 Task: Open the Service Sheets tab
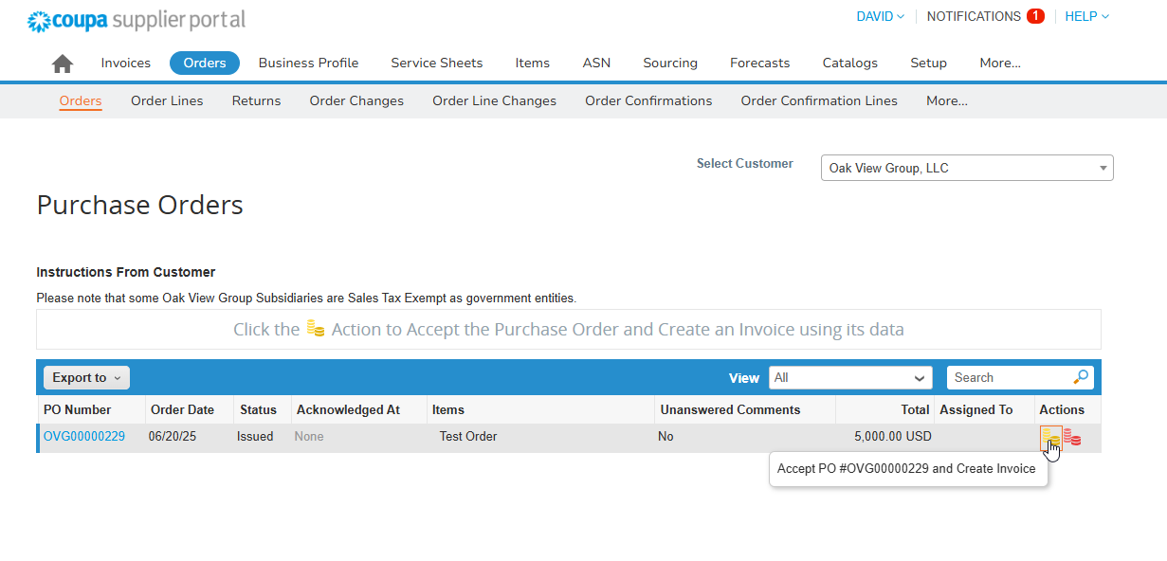coord(436,63)
